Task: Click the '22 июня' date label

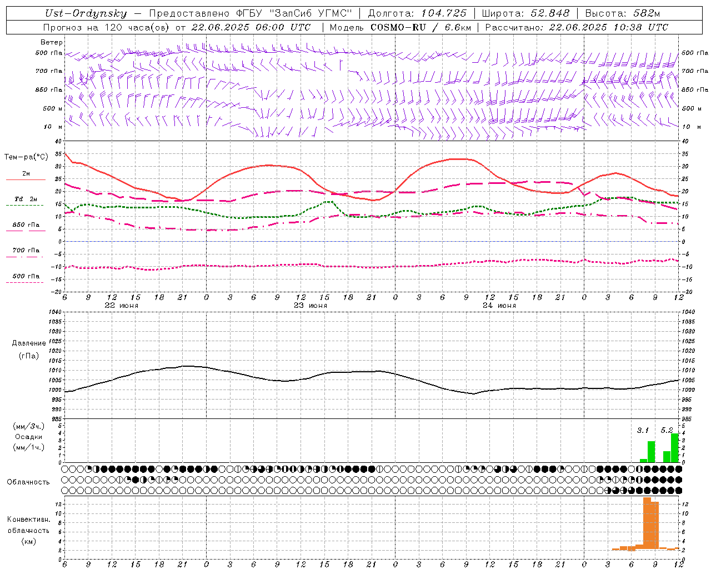Action: pos(122,306)
